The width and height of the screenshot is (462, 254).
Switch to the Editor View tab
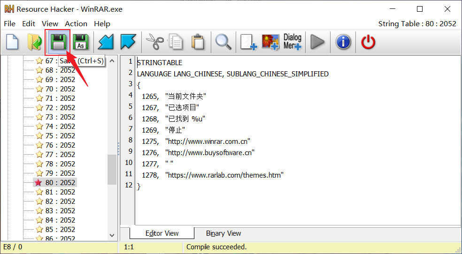tap(162, 233)
